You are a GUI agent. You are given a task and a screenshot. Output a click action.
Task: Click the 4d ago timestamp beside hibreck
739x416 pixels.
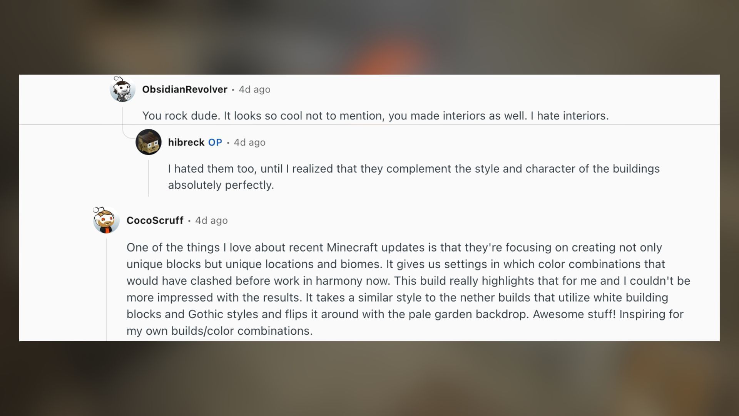click(249, 142)
